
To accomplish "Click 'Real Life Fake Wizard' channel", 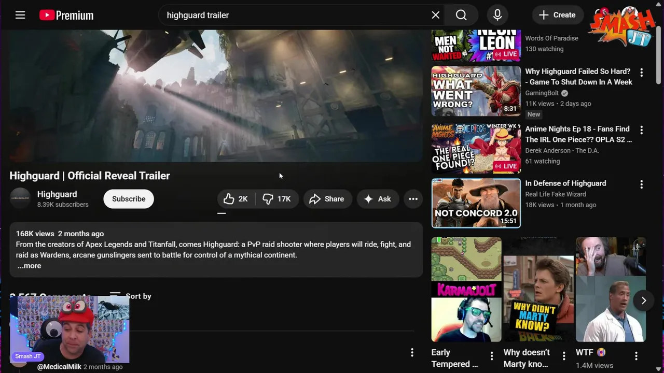I will coord(556,194).
